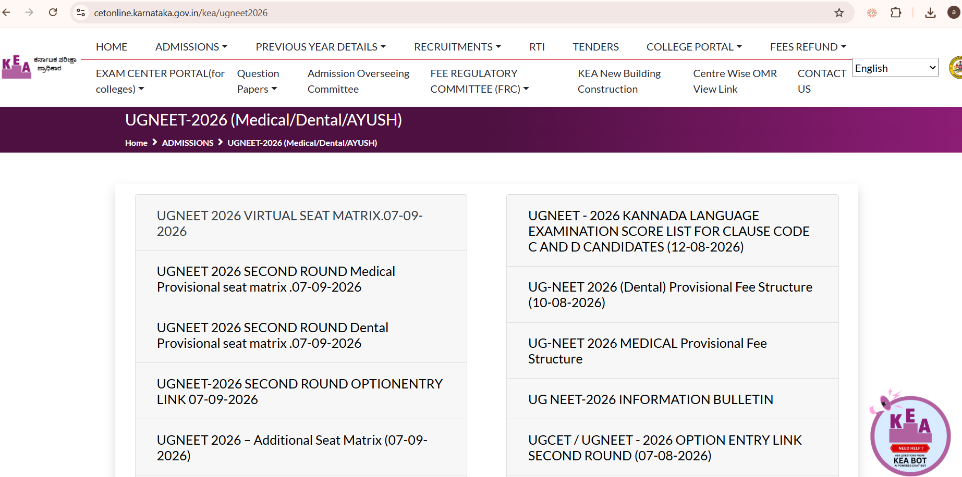Open site information icon in address bar
The image size is (962, 477).
(x=81, y=12)
